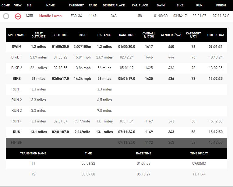Toggle compare circle for Mandie Lovan
This screenshot has height=187, width=233.
(6, 16)
